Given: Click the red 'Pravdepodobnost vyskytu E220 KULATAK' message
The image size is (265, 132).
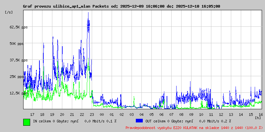Looking at the screenshot, I should click(194, 128).
